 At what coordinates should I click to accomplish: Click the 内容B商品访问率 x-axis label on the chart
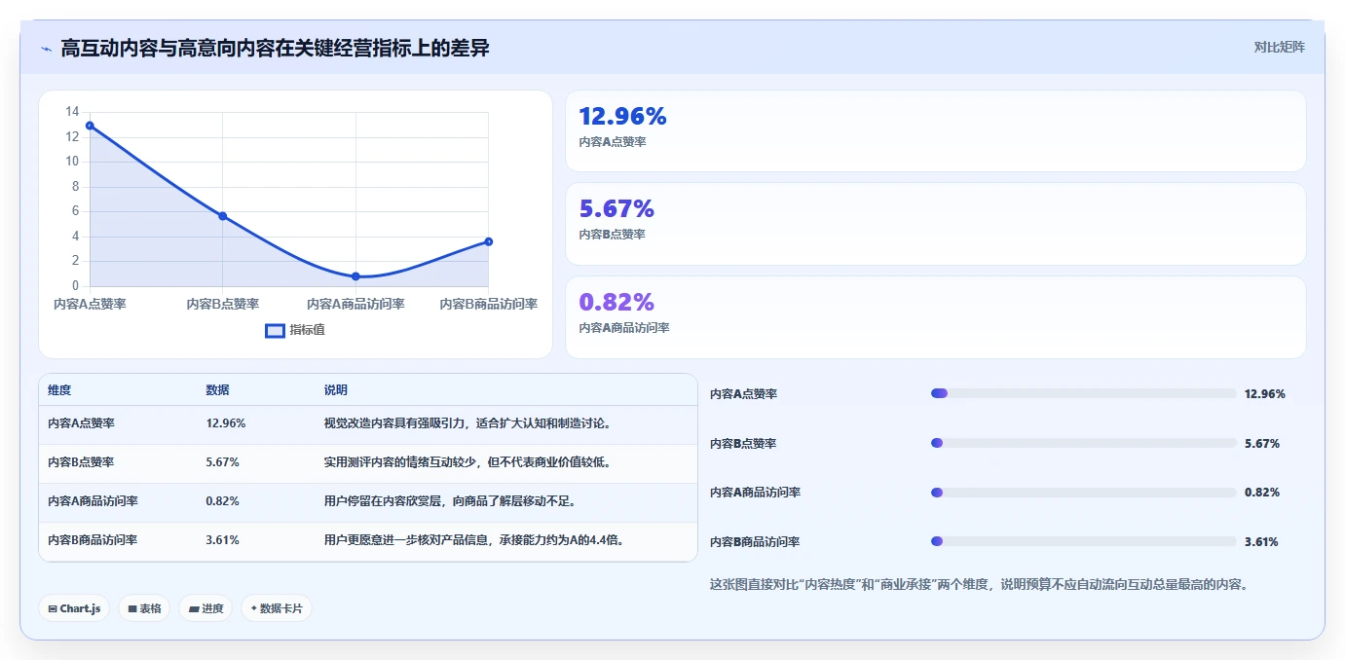[488, 304]
